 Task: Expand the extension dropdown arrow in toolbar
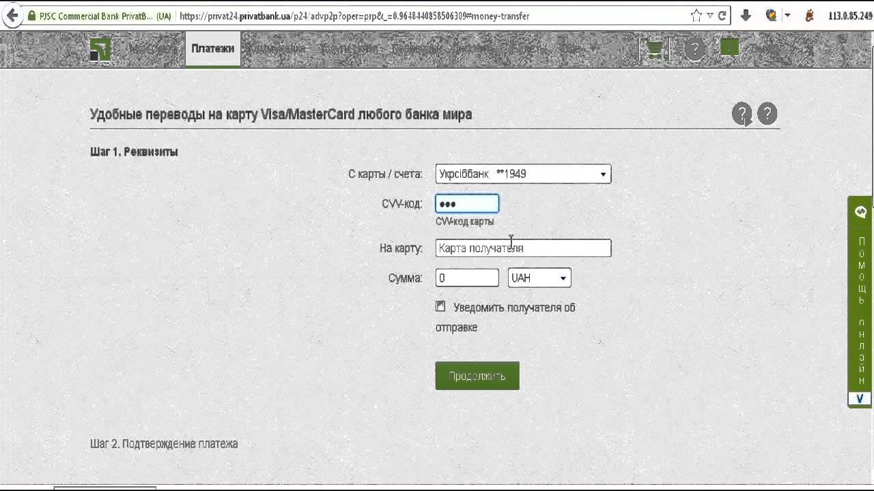tap(787, 15)
